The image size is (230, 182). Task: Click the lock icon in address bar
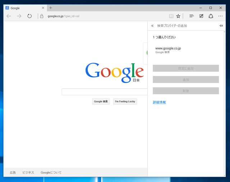42,16
